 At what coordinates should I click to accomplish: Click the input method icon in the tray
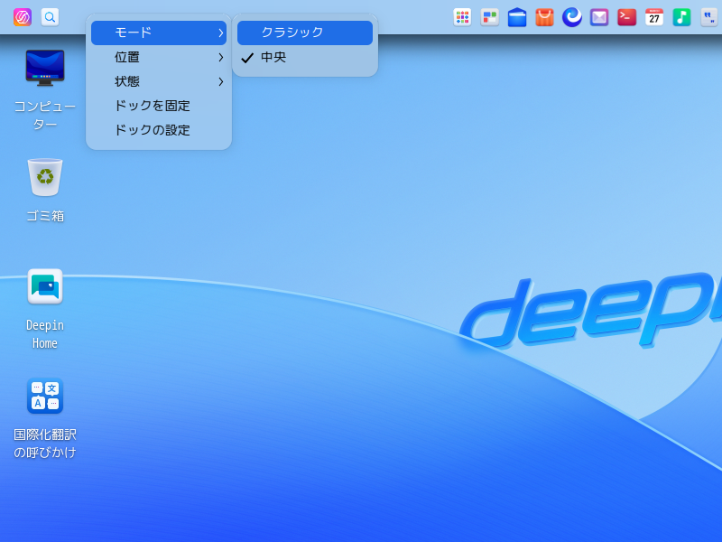708,17
